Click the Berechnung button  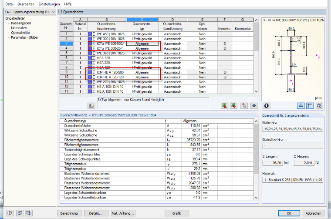pyautogui.click(x=69, y=213)
